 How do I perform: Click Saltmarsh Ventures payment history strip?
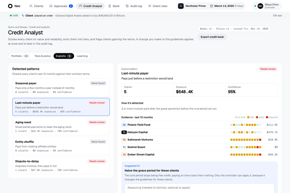point(246,139)
